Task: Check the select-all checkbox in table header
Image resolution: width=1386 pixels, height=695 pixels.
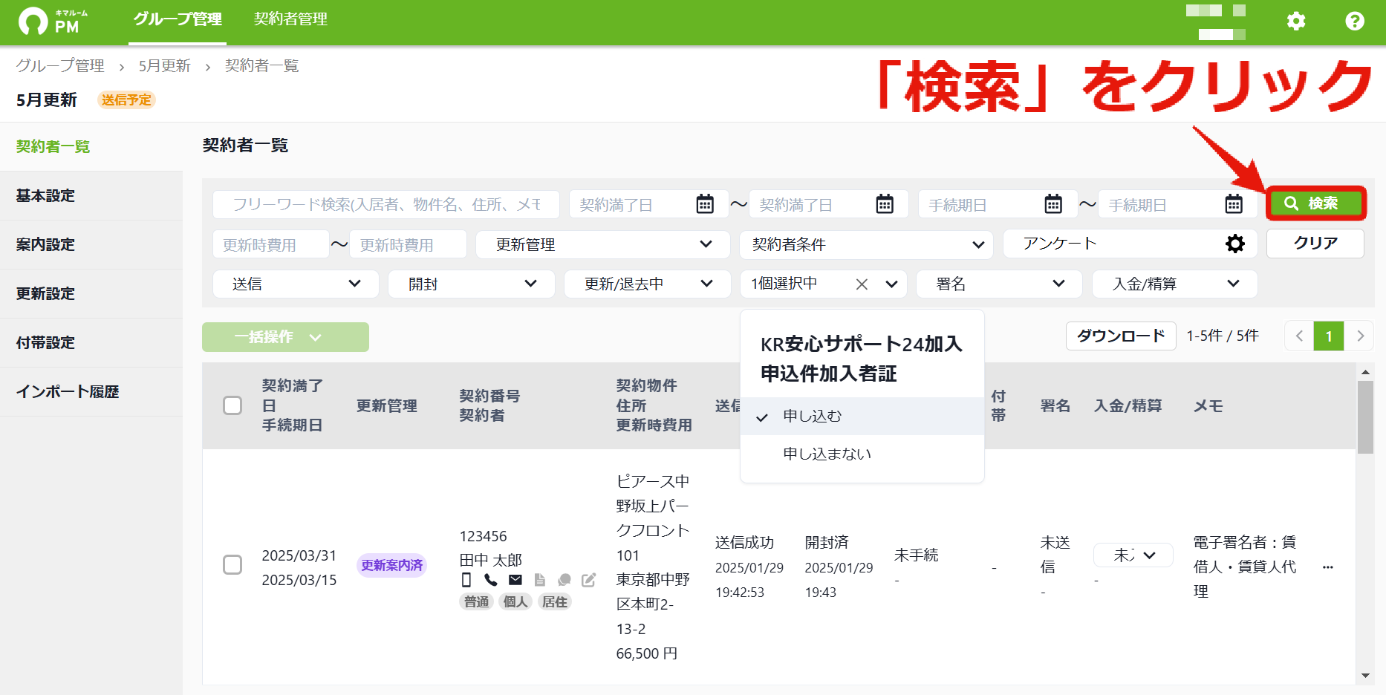Action: [x=232, y=405]
